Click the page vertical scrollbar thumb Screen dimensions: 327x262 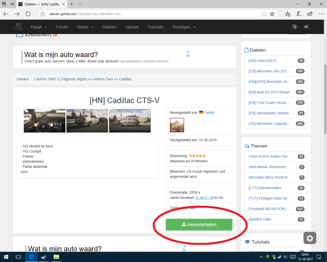tap(325, 99)
